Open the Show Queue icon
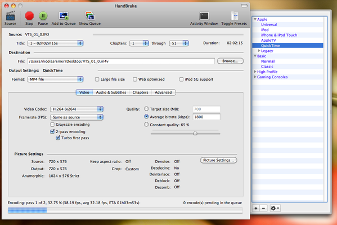Image resolution: width=337 pixels, height=225 pixels. (x=90, y=16)
